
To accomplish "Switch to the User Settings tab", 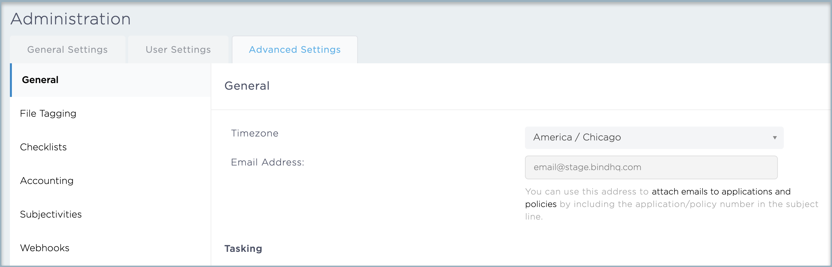I will pyautogui.click(x=178, y=50).
